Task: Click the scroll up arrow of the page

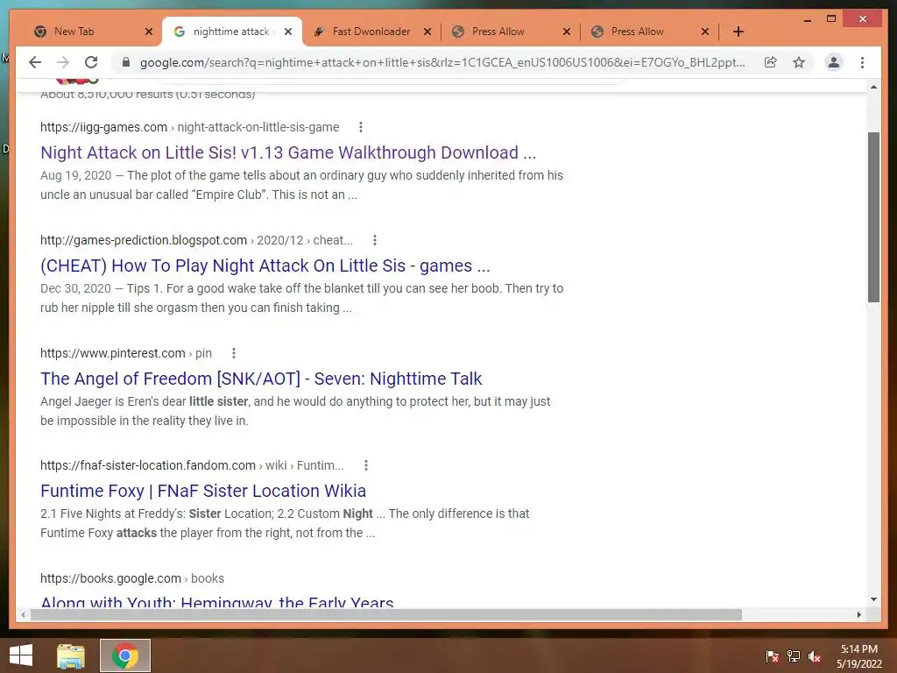Action: tap(873, 87)
